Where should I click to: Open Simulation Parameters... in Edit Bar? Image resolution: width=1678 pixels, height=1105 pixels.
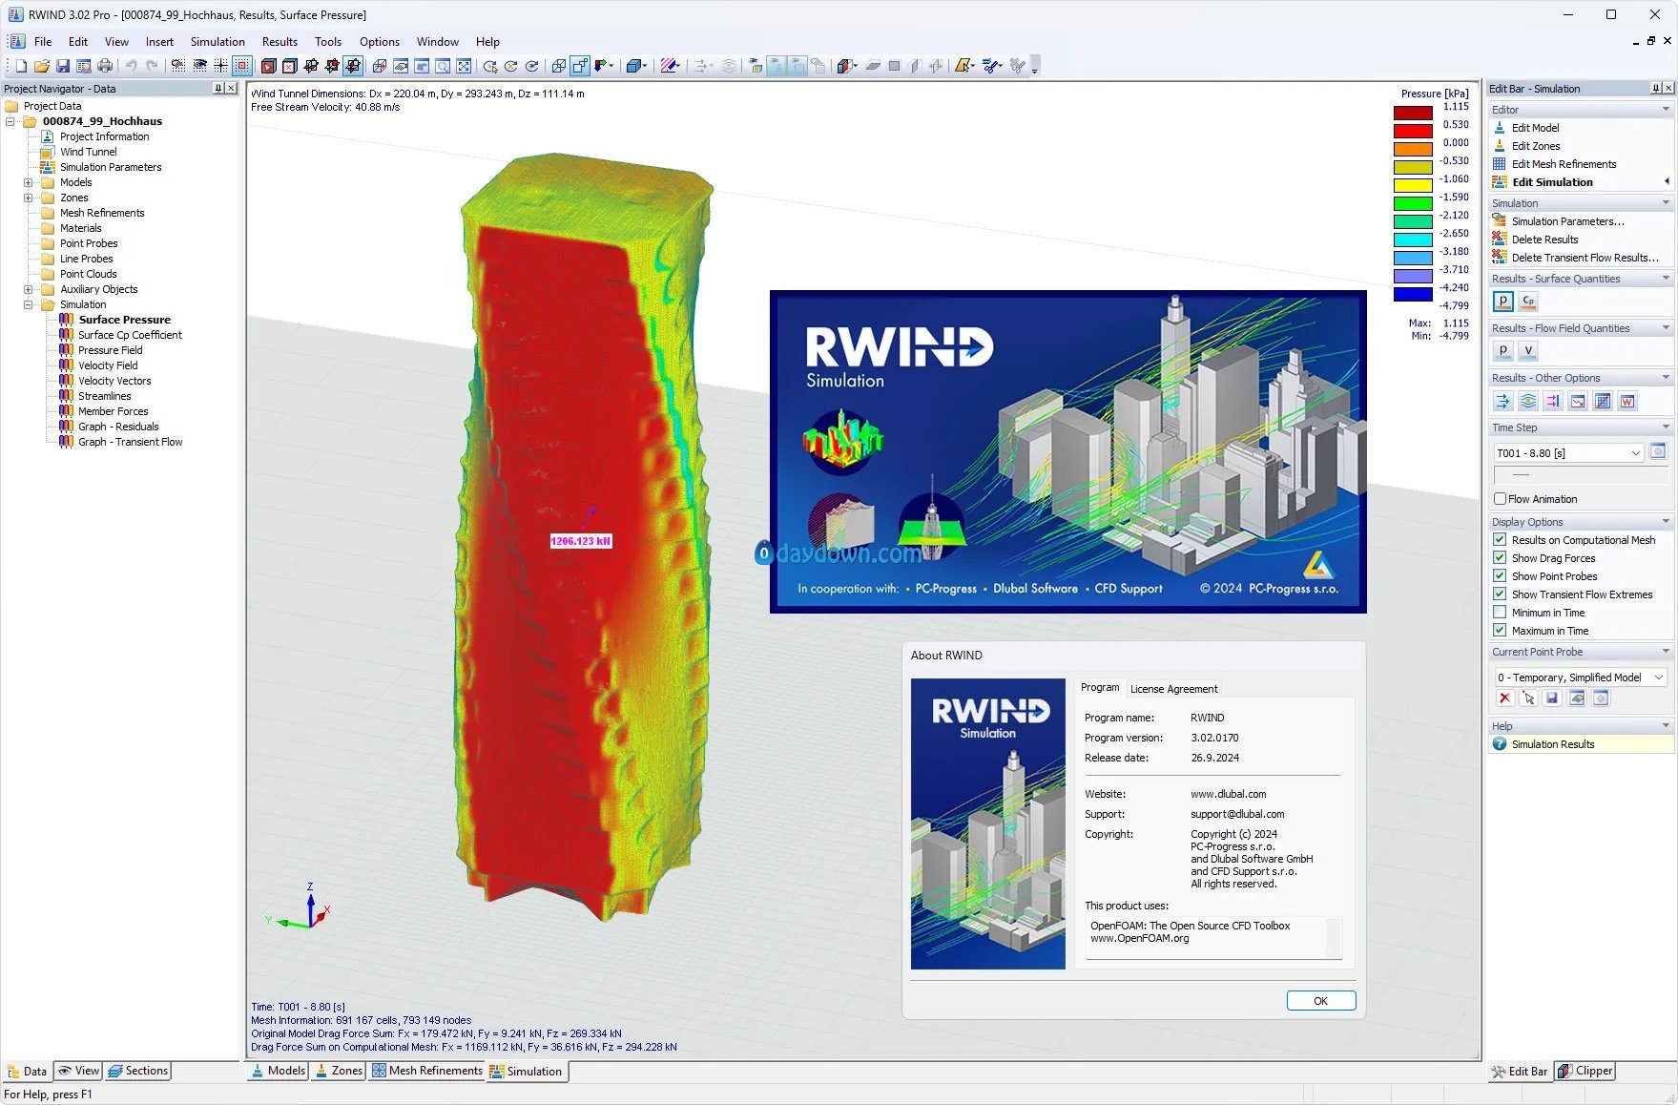[1567, 221]
